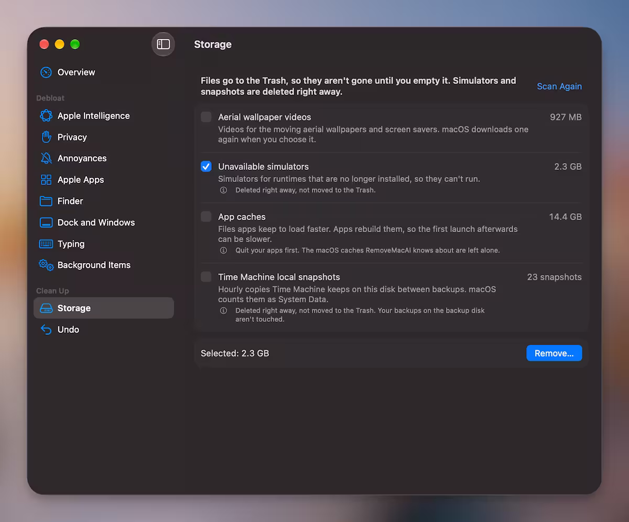Click the Remove... button
The height and width of the screenshot is (522, 629).
point(554,353)
